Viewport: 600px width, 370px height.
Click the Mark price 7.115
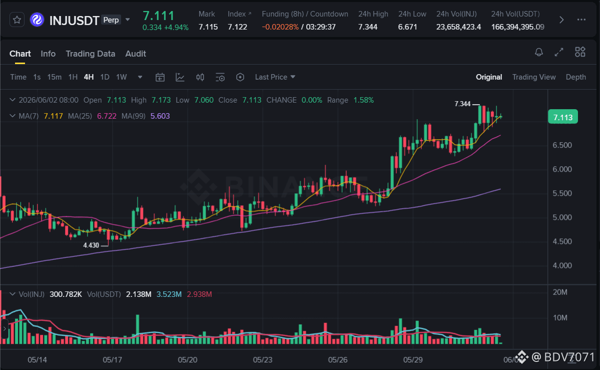pyautogui.click(x=208, y=27)
